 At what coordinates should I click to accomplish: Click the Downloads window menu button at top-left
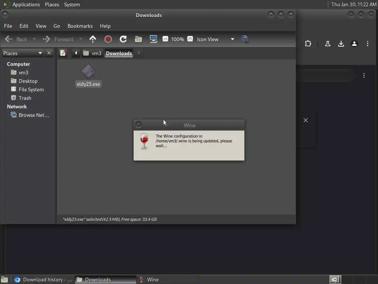(x=5, y=14)
